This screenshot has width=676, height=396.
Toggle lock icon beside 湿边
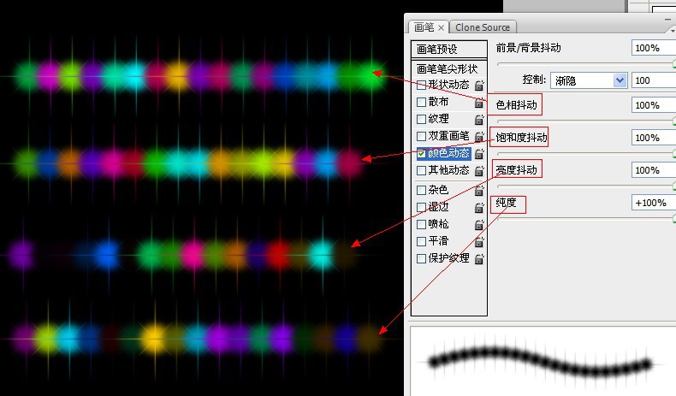(479, 208)
